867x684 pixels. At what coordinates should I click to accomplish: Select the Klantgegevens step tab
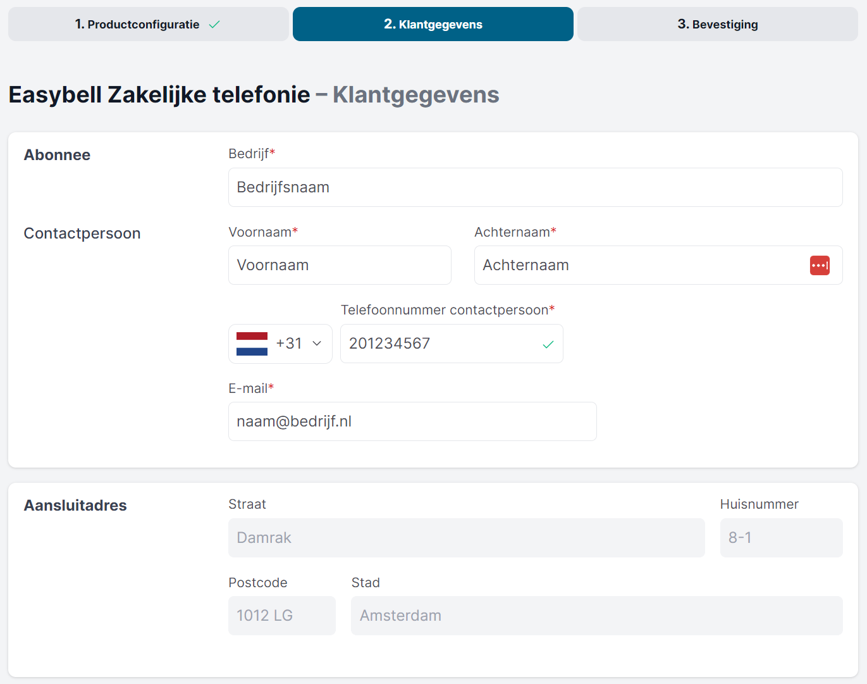point(433,25)
